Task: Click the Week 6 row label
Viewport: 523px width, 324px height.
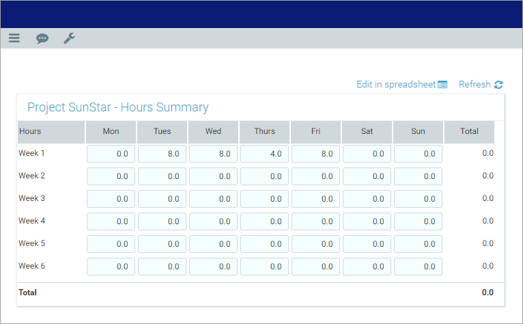Action: click(32, 266)
